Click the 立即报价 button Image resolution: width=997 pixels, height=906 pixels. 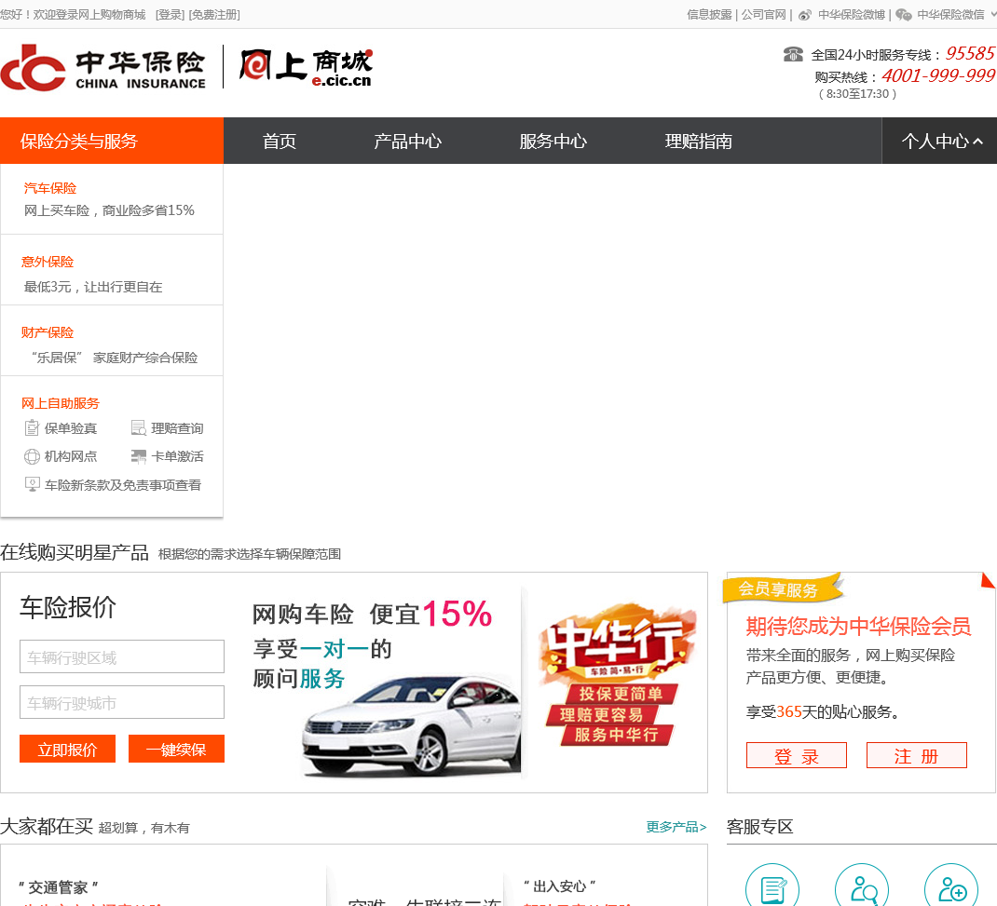pyautogui.click(x=67, y=749)
